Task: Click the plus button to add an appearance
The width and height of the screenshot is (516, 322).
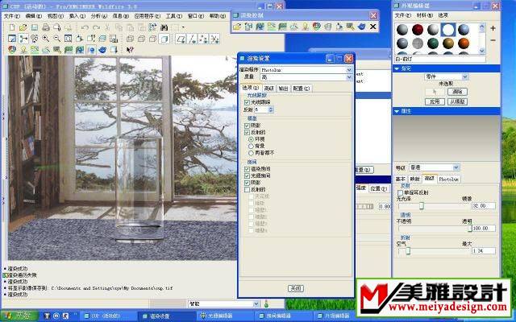Action: click(493, 29)
